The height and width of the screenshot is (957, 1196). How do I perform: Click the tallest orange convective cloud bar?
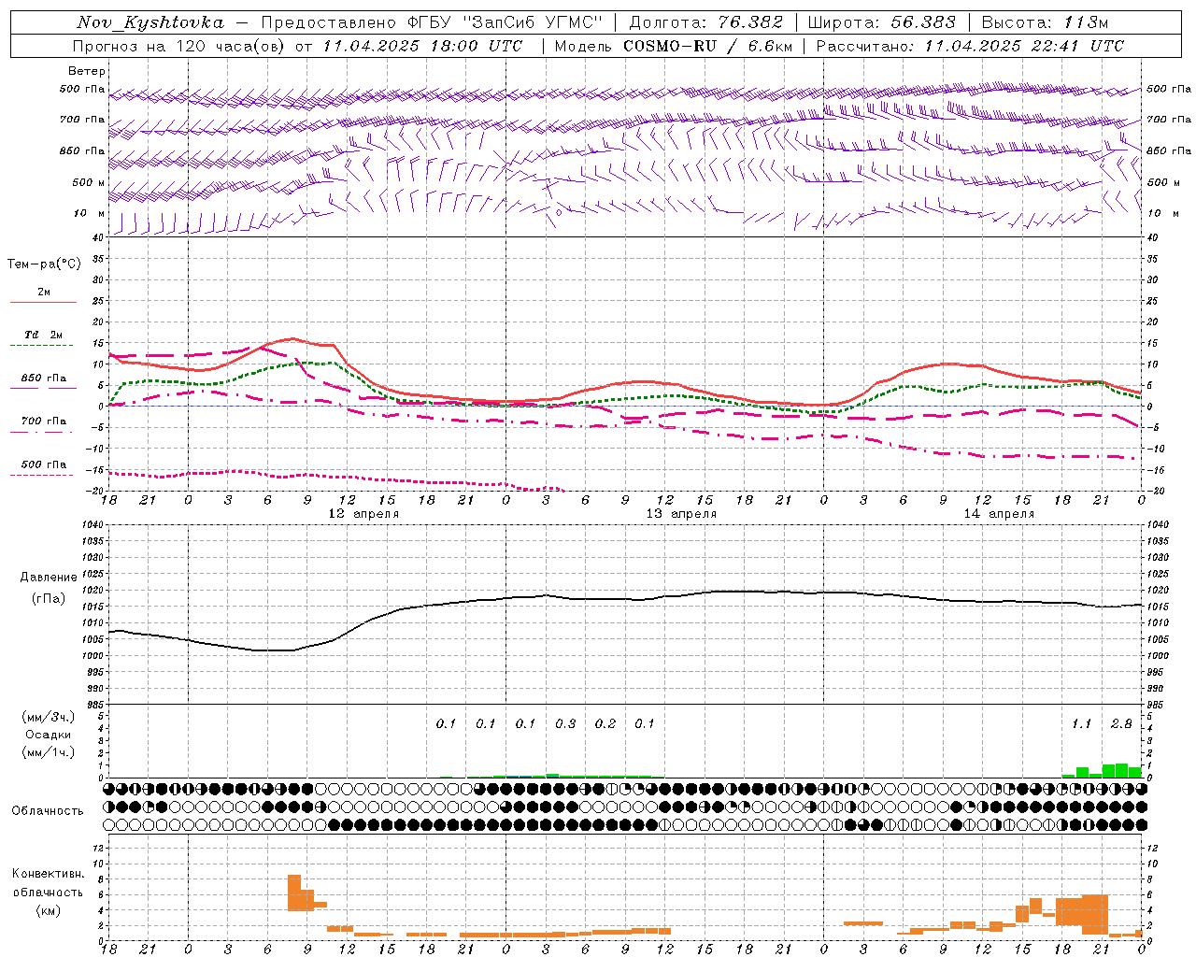pyautogui.click(x=294, y=893)
